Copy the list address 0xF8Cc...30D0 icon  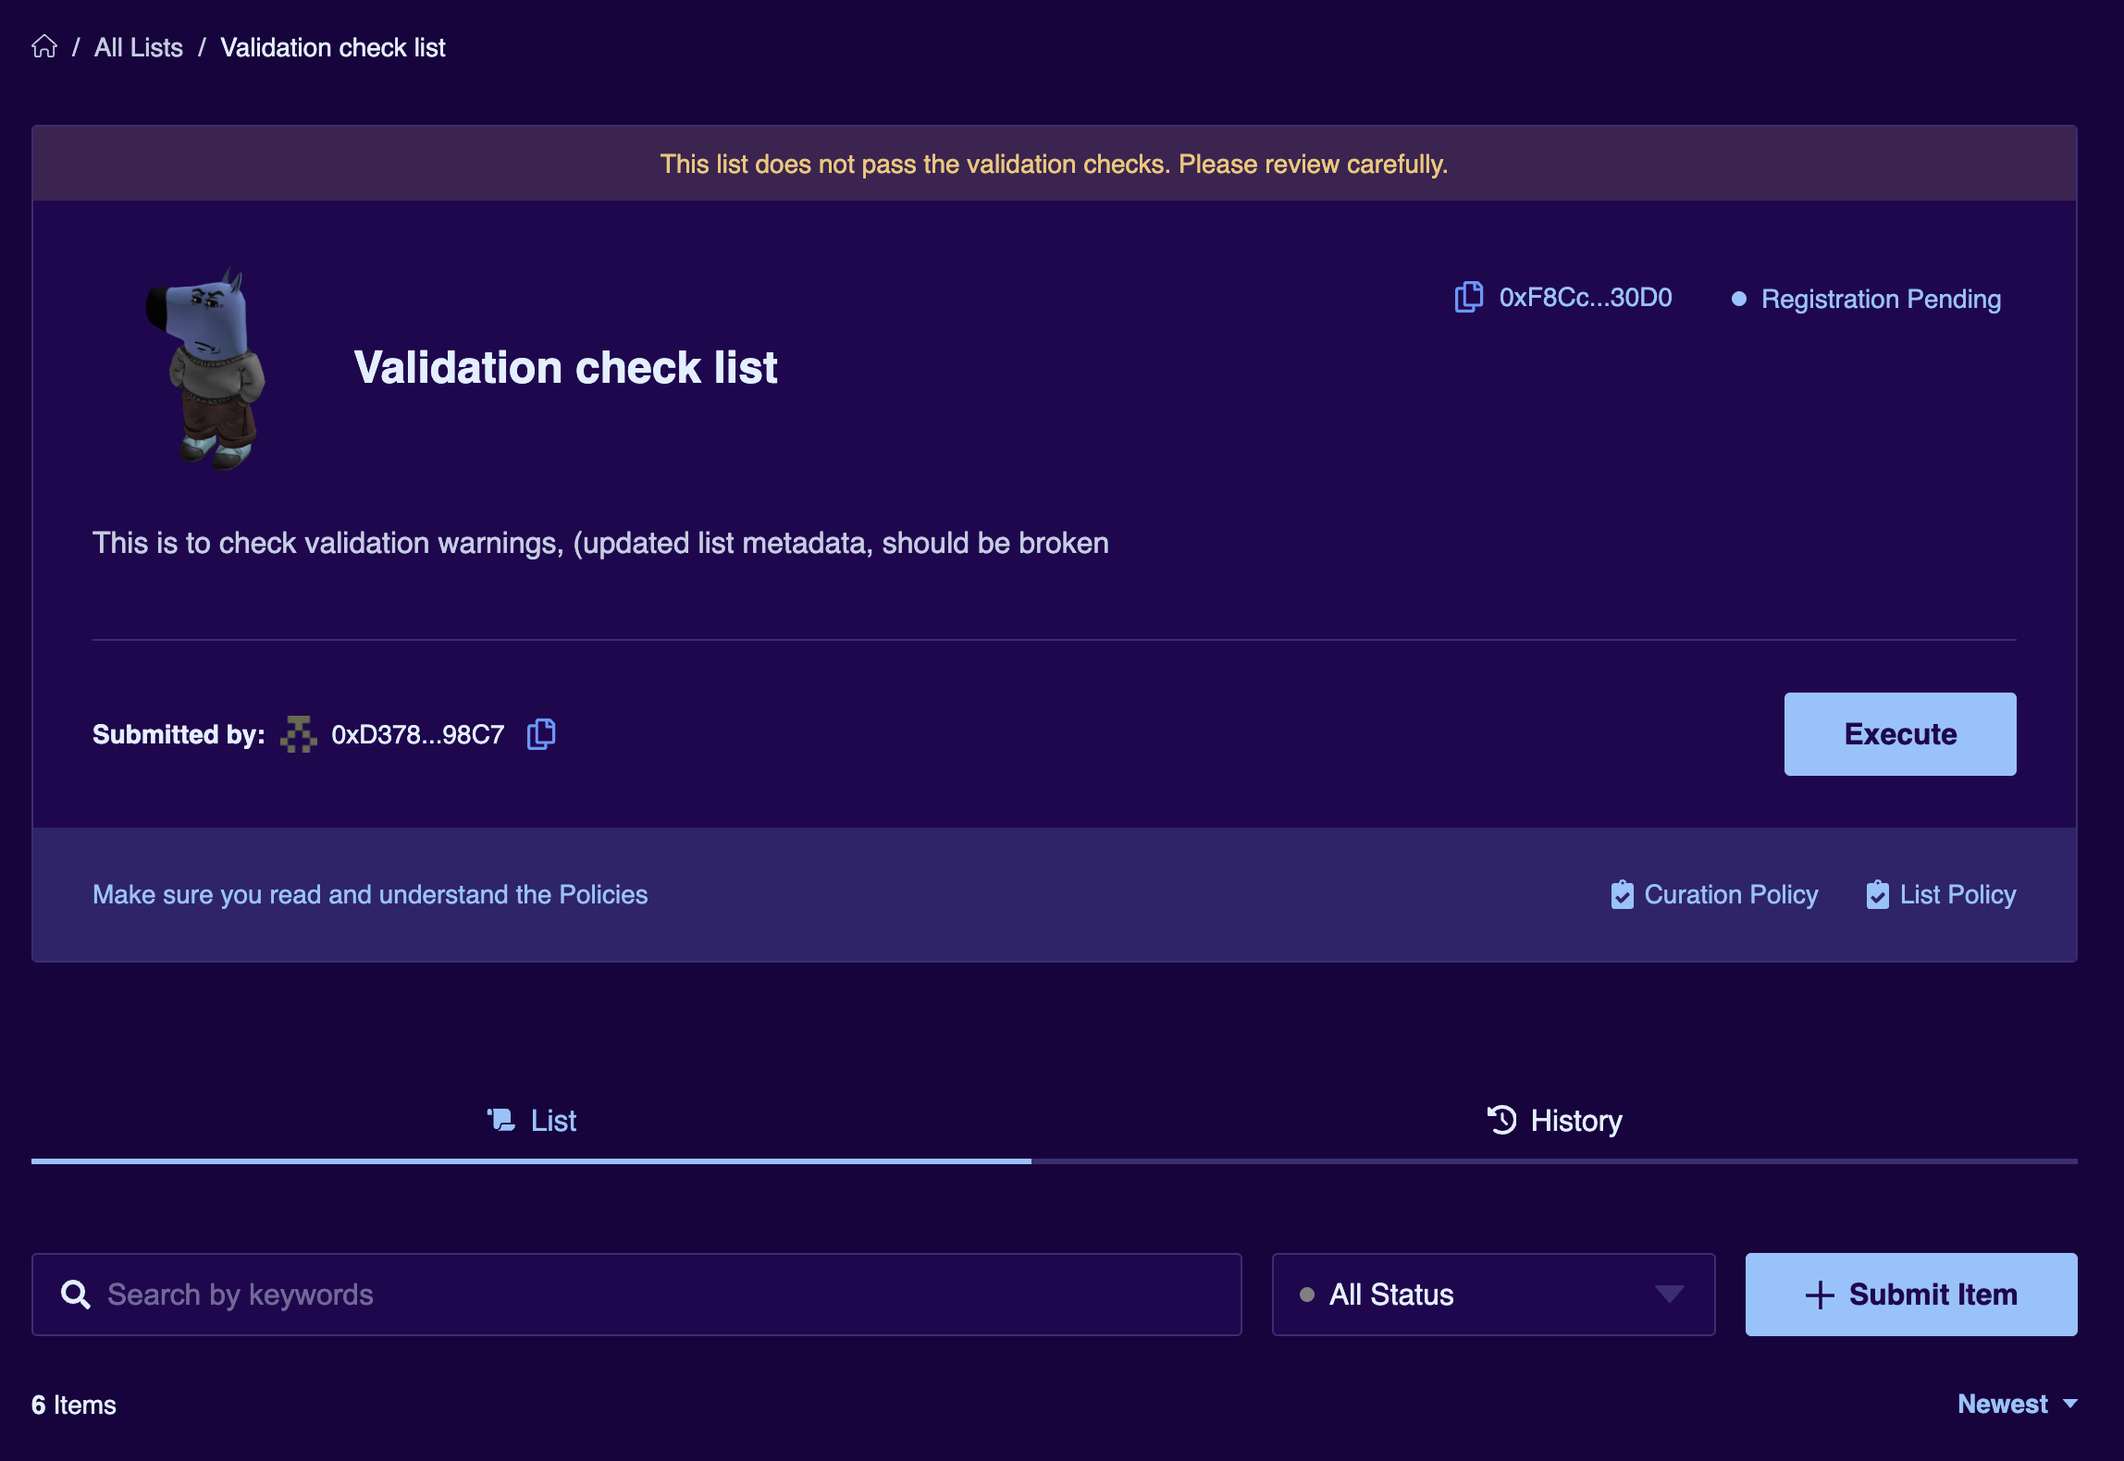point(1468,298)
